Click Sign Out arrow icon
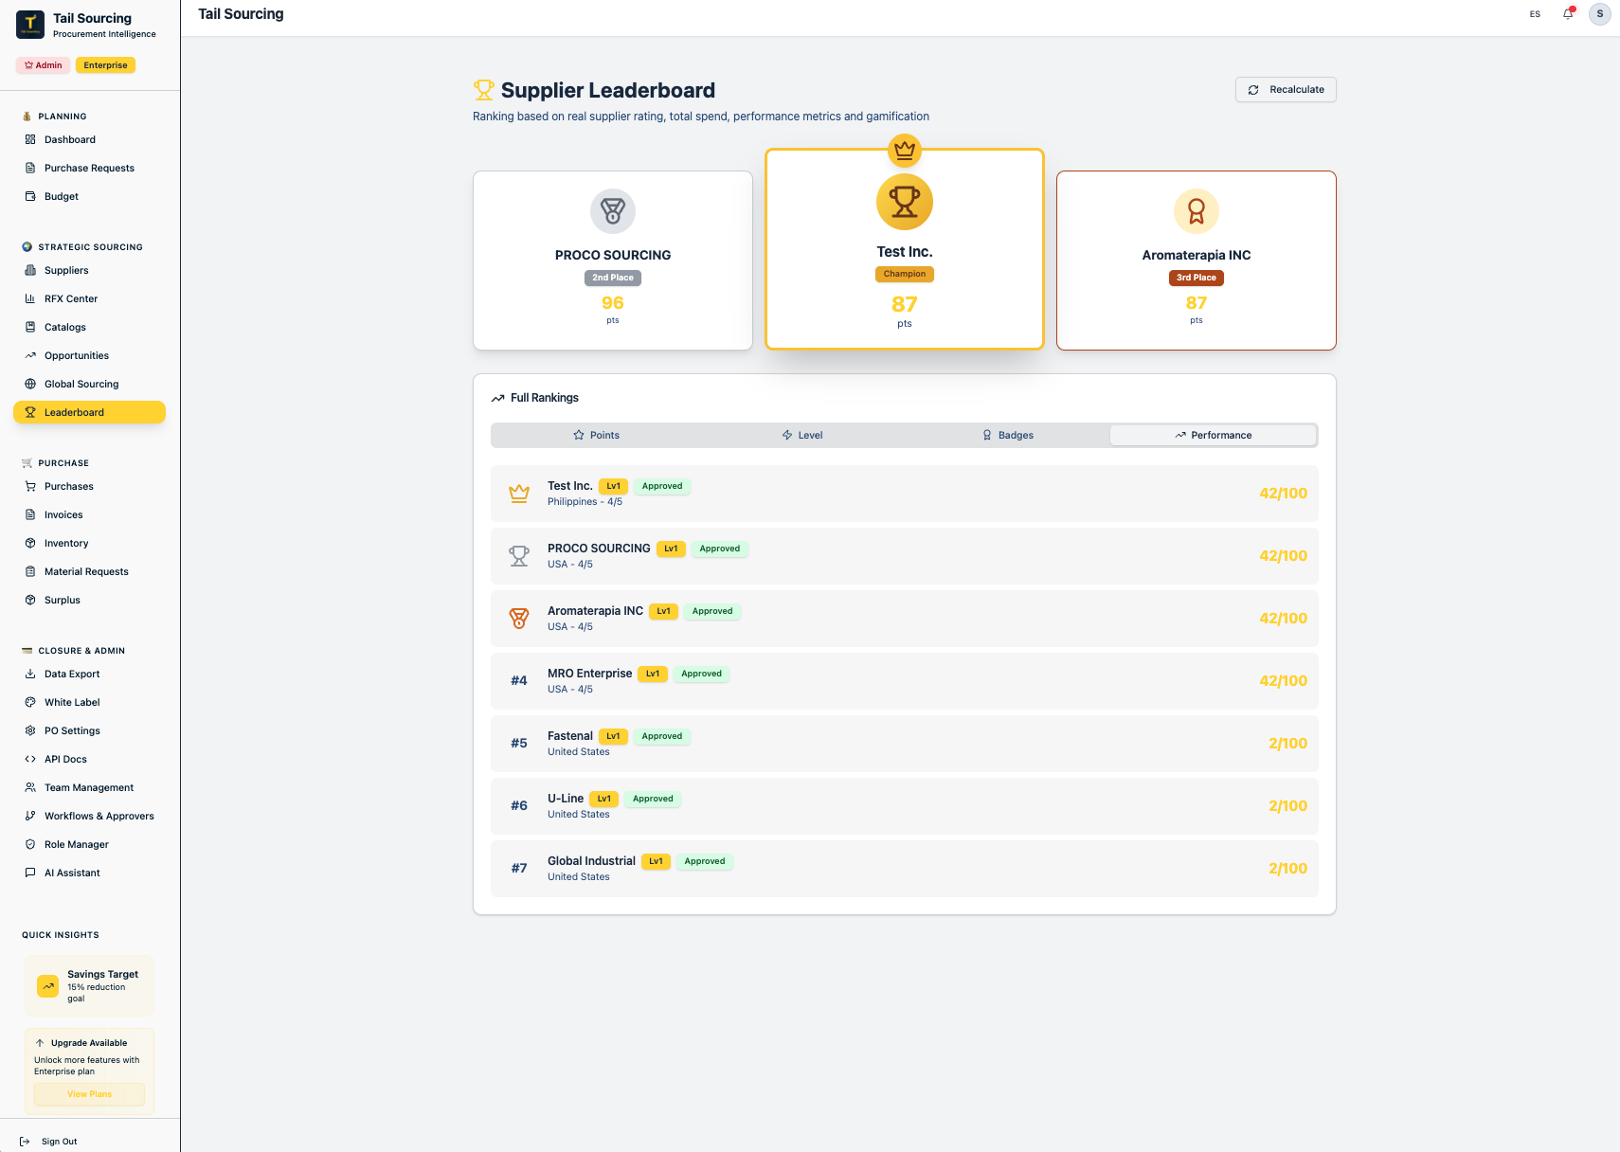Screen dimensions: 1620x1152 pyautogui.click(x=25, y=1142)
